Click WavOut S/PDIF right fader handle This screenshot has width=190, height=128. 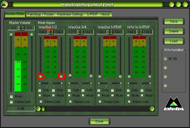[x=120, y=76]
